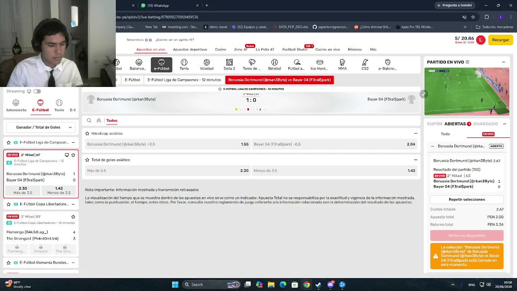This screenshot has width=517, height=291.
Task: Open the Ice Hockey sport category
Action: pyautogui.click(x=319, y=65)
